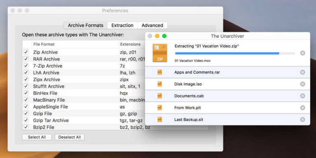This screenshot has width=316, height=158.
Task: Click the Deselect All button
Action: pyautogui.click(x=70, y=137)
